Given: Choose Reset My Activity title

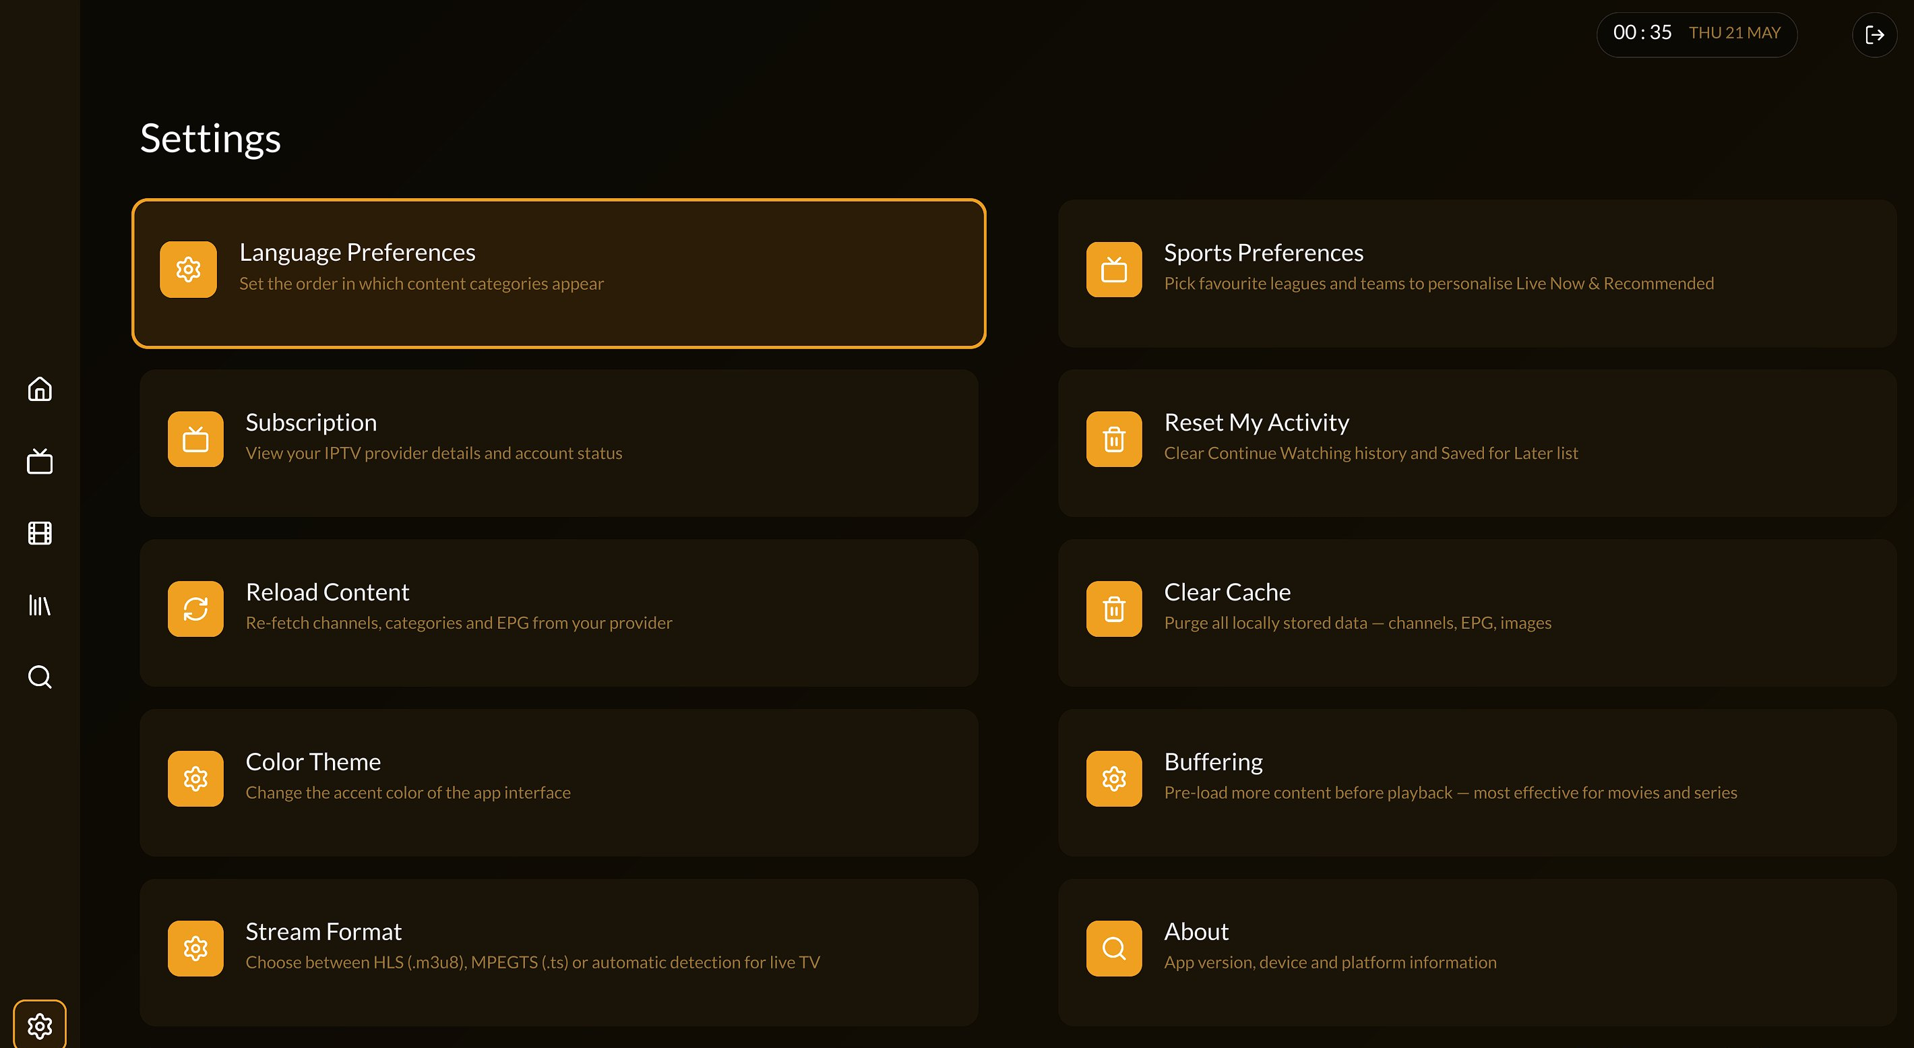Looking at the screenshot, I should click(1256, 422).
